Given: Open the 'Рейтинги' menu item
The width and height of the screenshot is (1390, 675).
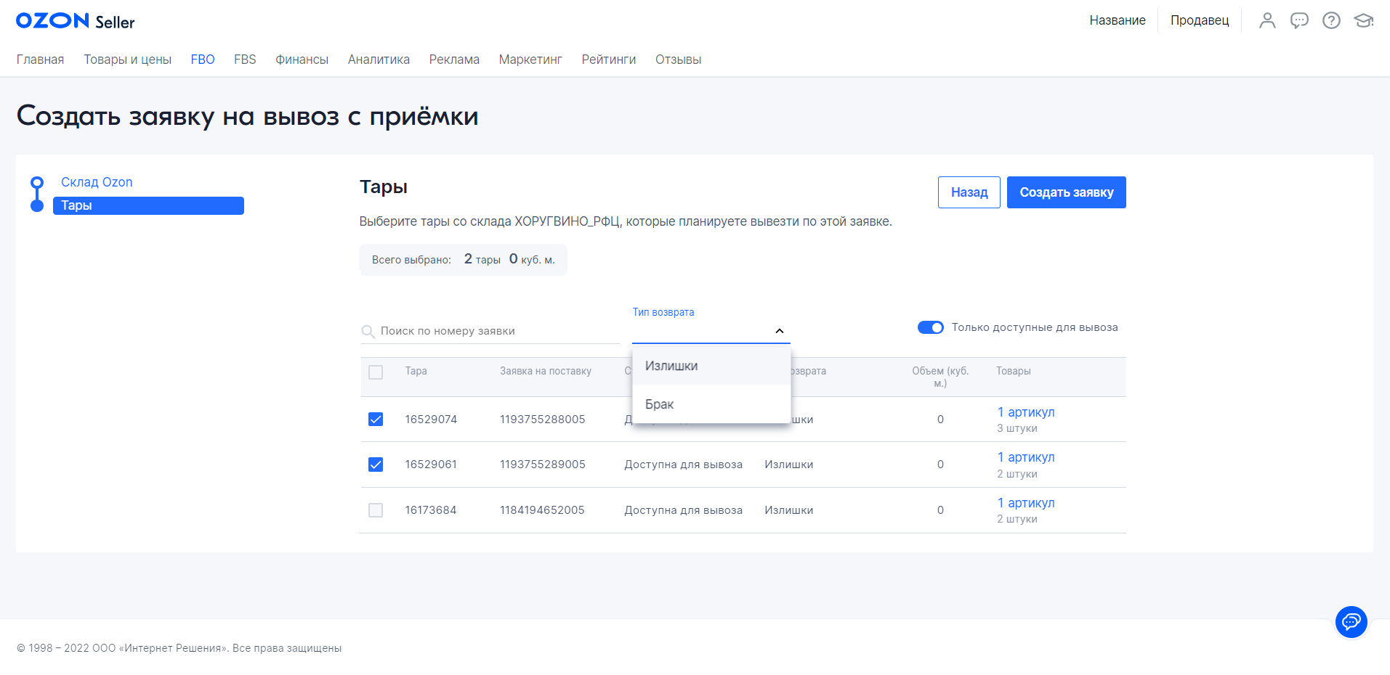Looking at the screenshot, I should point(609,60).
